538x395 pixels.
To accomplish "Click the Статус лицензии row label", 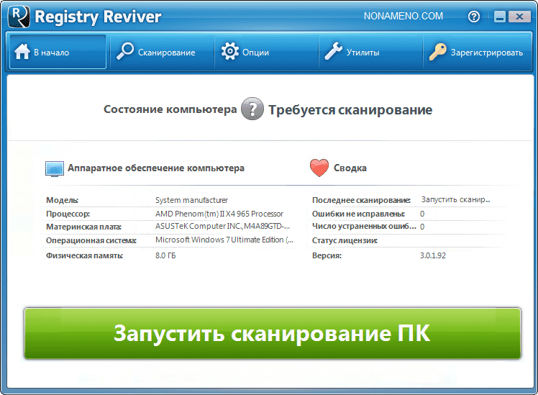I will point(345,240).
